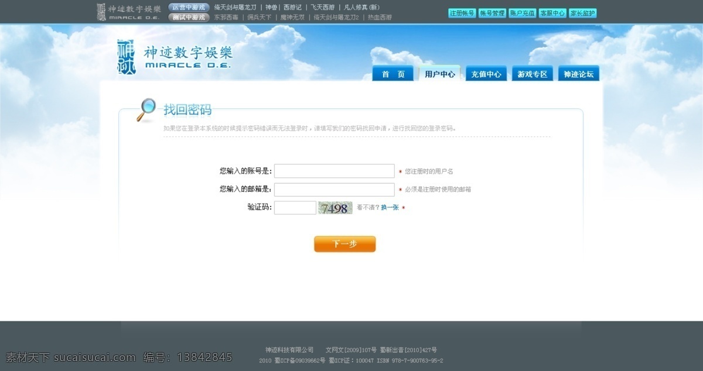This screenshot has height=371, width=703.
Task: Click the 您输入的账号是 label
Action: (246, 171)
